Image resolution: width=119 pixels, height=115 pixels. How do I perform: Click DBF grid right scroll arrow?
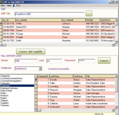point(113,45)
